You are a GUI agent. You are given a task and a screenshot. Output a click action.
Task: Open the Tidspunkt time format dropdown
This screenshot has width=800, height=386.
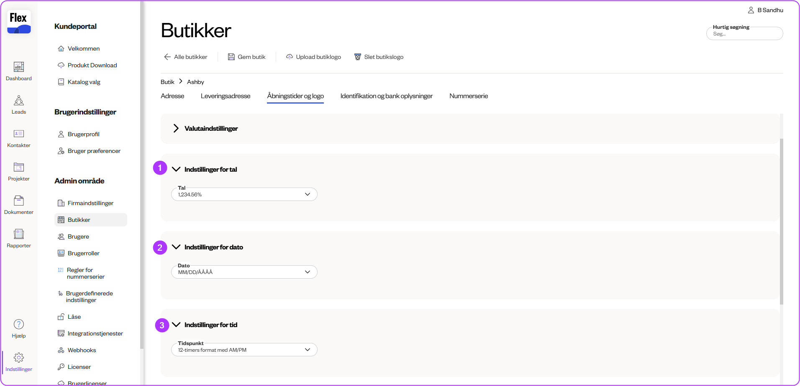(244, 350)
